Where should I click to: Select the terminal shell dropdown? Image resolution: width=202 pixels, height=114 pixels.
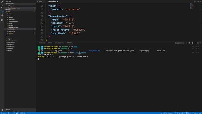coord(180,43)
